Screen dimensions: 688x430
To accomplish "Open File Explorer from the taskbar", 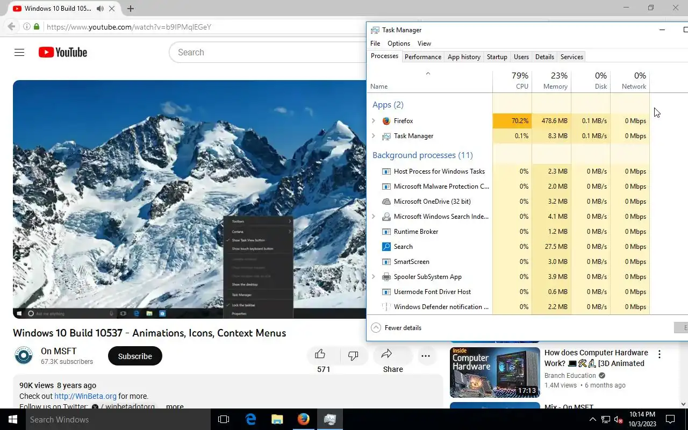I will coord(277,419).
